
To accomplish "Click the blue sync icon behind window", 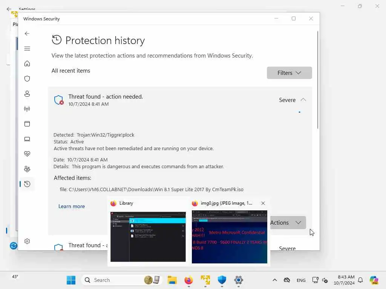I will pos(14,245).
